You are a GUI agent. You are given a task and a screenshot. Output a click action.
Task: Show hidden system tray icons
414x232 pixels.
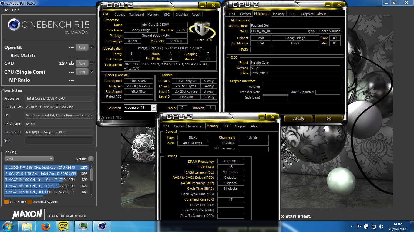[352, 226]
